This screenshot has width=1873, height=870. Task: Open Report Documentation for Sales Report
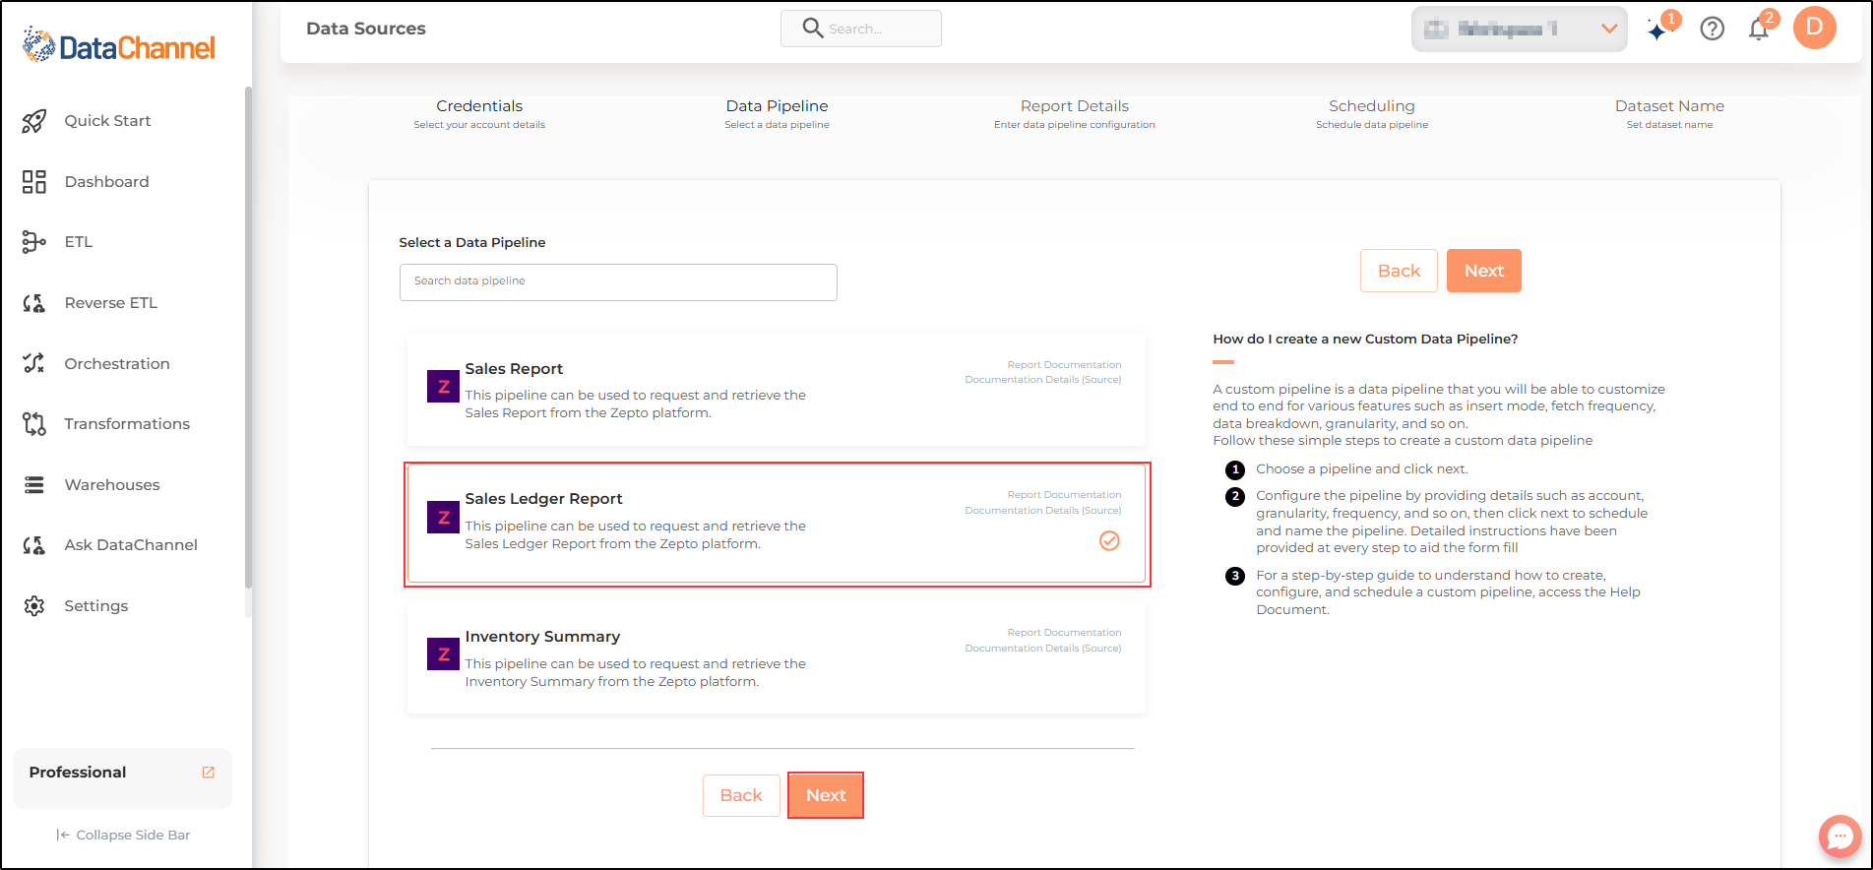[x=1064, y=365]
